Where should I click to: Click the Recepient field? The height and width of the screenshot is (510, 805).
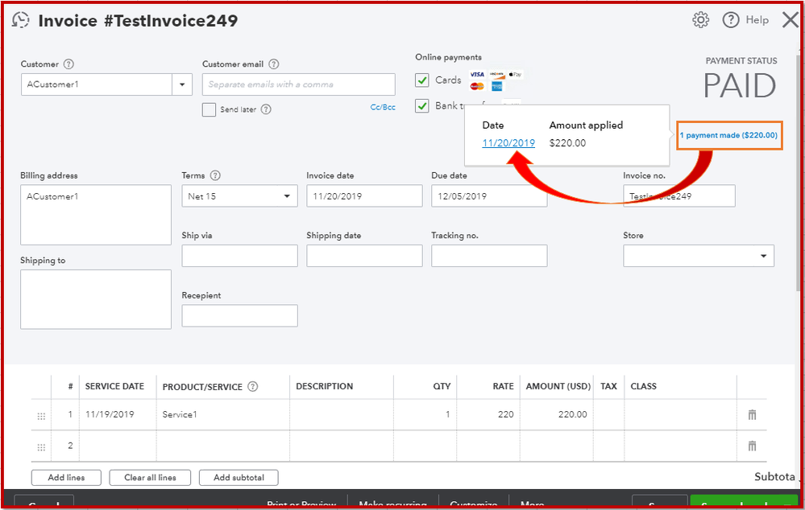239,316
